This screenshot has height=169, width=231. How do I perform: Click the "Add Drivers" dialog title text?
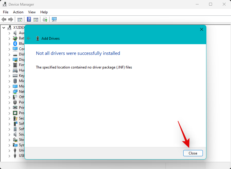tap(50, 39)
